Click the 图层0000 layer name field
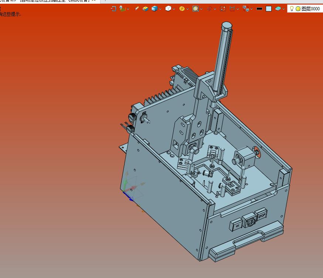Image resolution: width=323 pixels, height=278 pixels. click(310, 9)
